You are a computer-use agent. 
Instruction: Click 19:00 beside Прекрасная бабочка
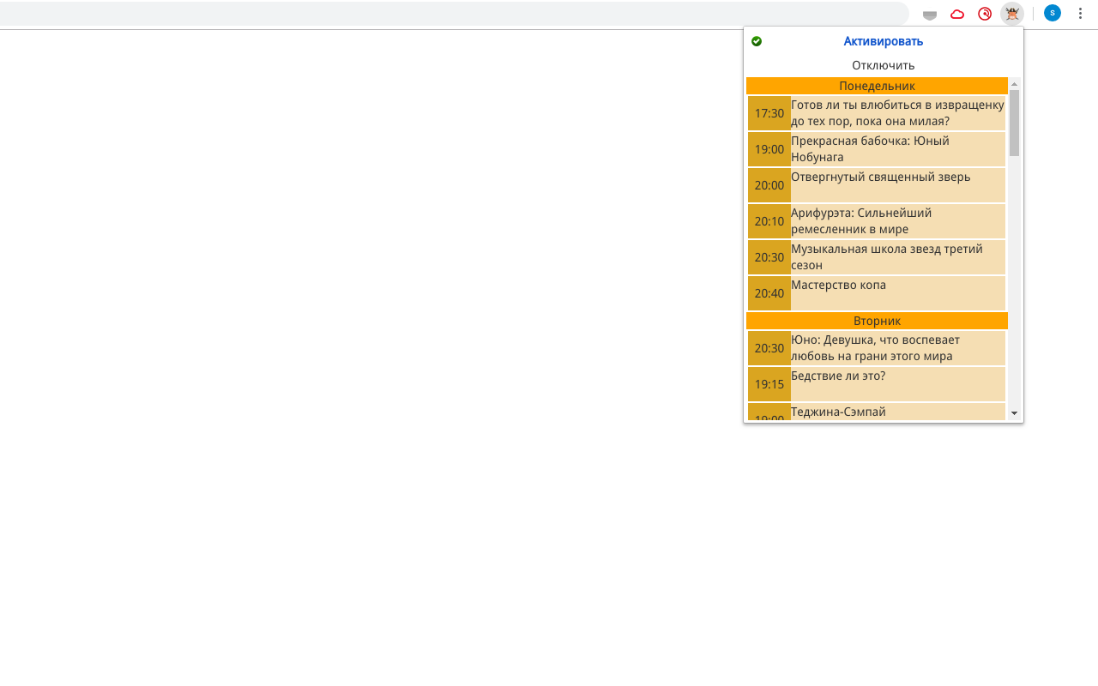769,149
